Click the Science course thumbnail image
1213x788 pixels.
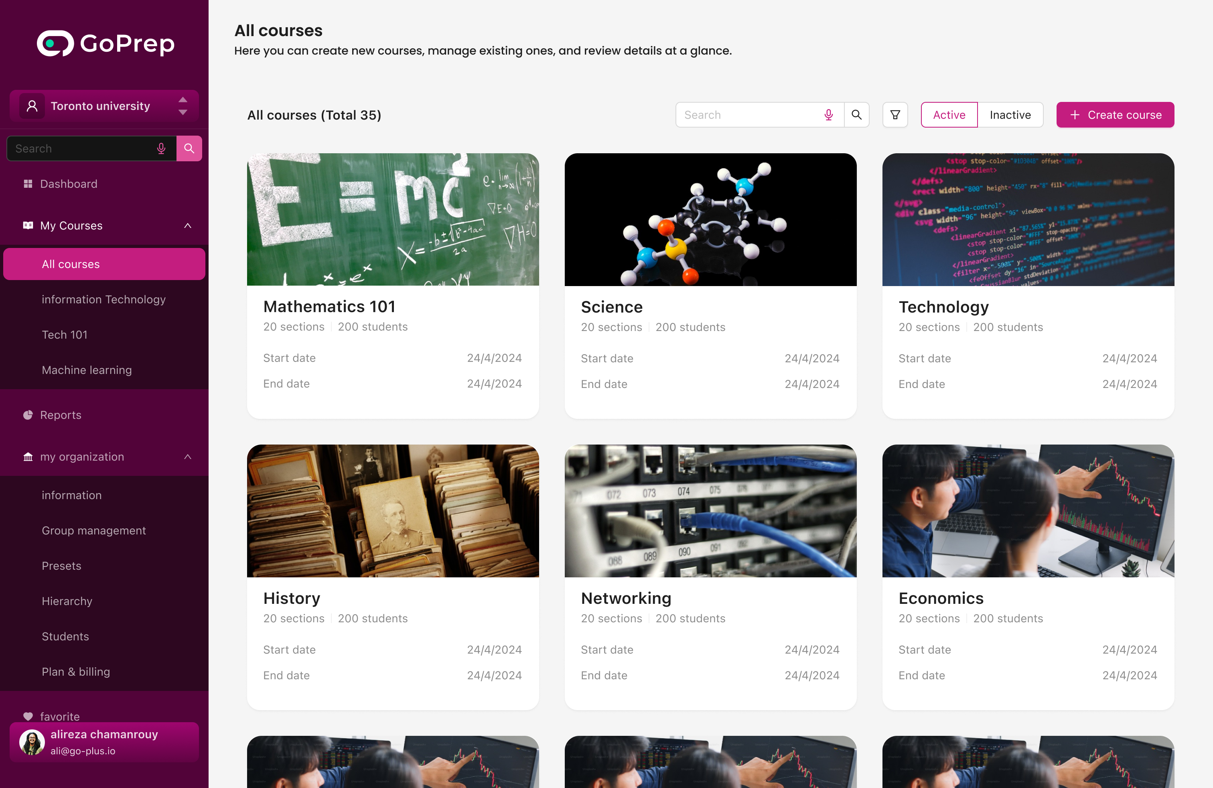pos(710,220)
